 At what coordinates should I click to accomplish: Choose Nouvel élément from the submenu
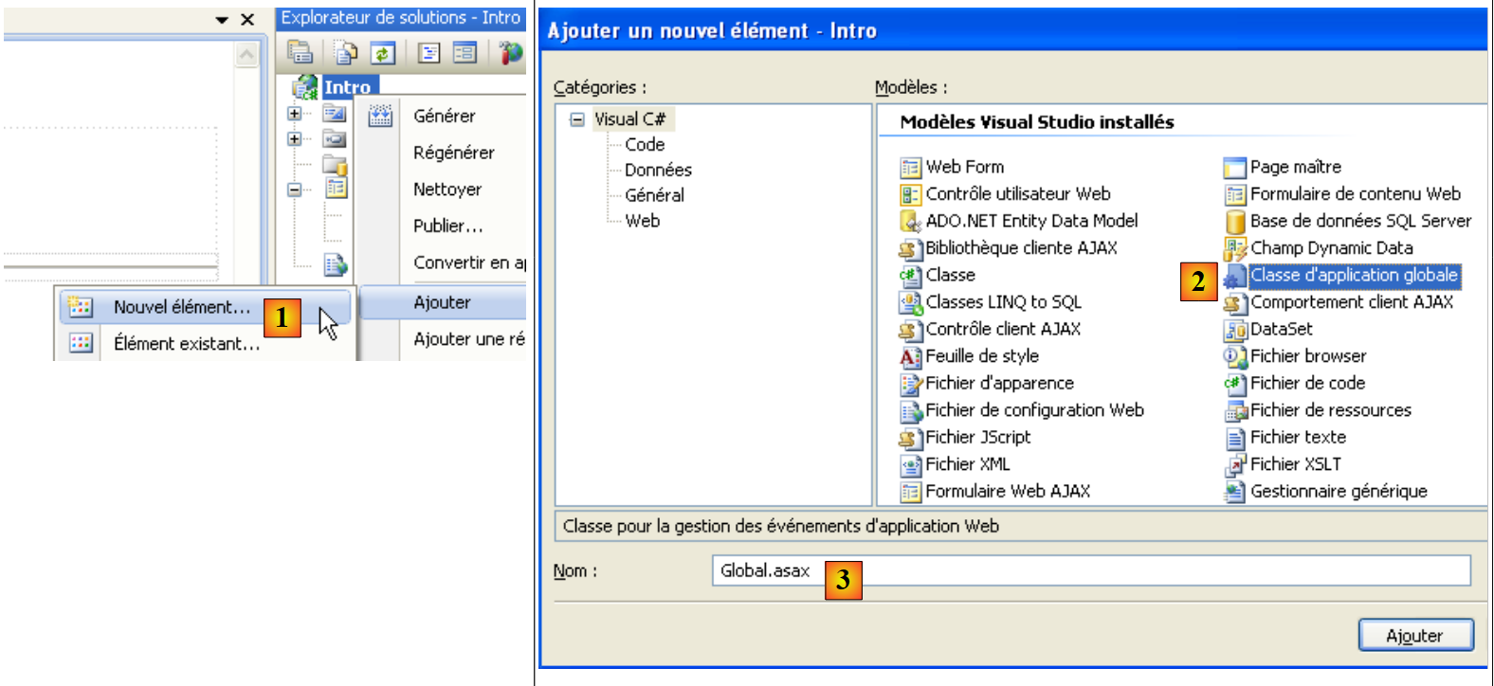[181, 307]
